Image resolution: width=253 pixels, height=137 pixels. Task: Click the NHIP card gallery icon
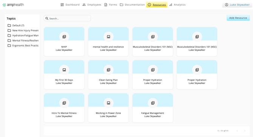(x=64, y=37)
